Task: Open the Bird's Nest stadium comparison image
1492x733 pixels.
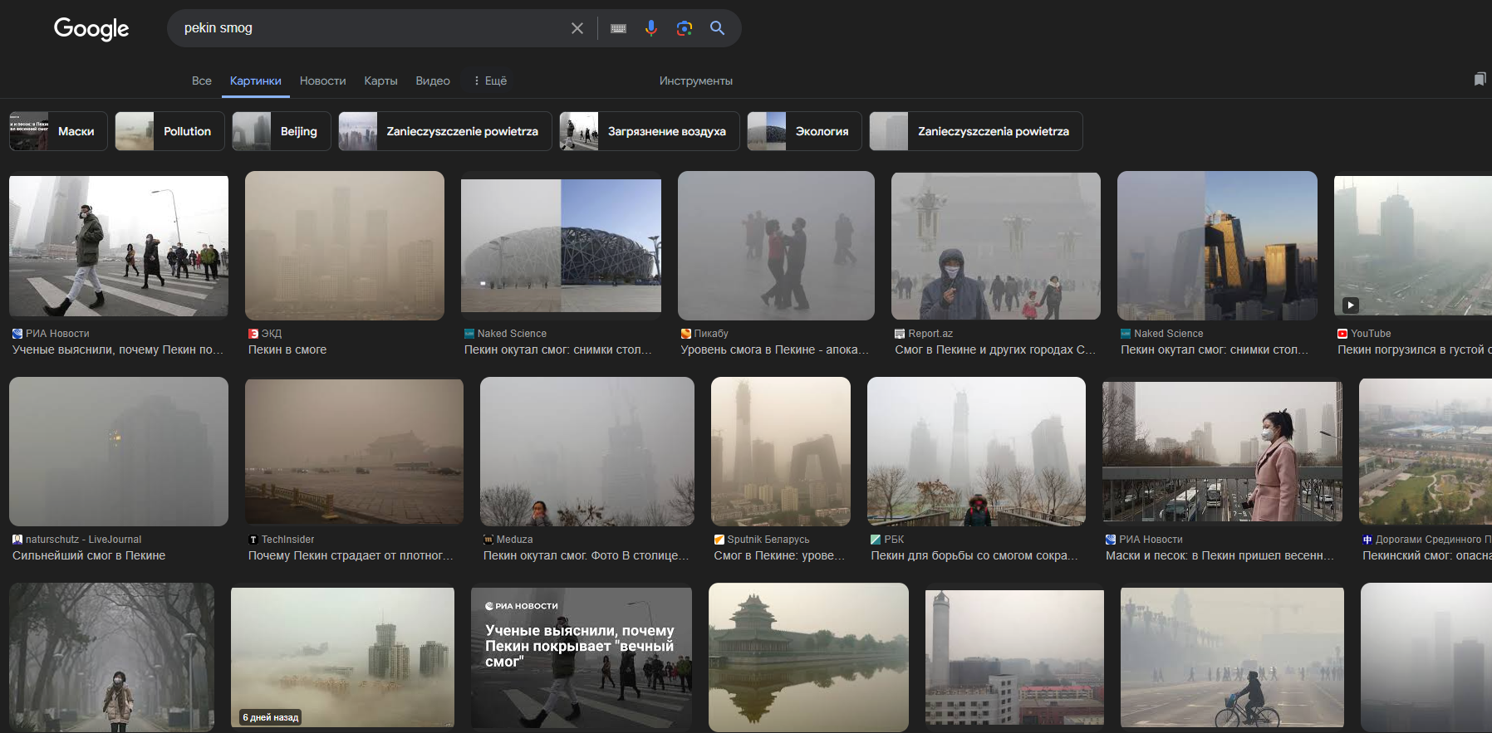Action: tap(561, 246)
